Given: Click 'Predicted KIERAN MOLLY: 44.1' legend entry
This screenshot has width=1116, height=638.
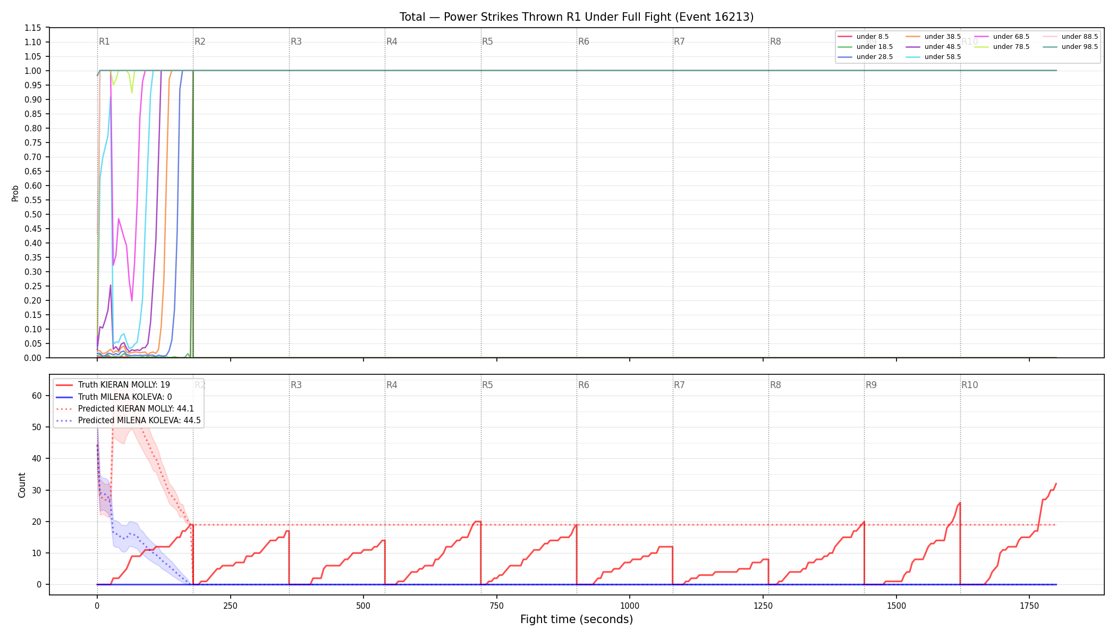Looking at the screenshot, I should coord(125,409).
